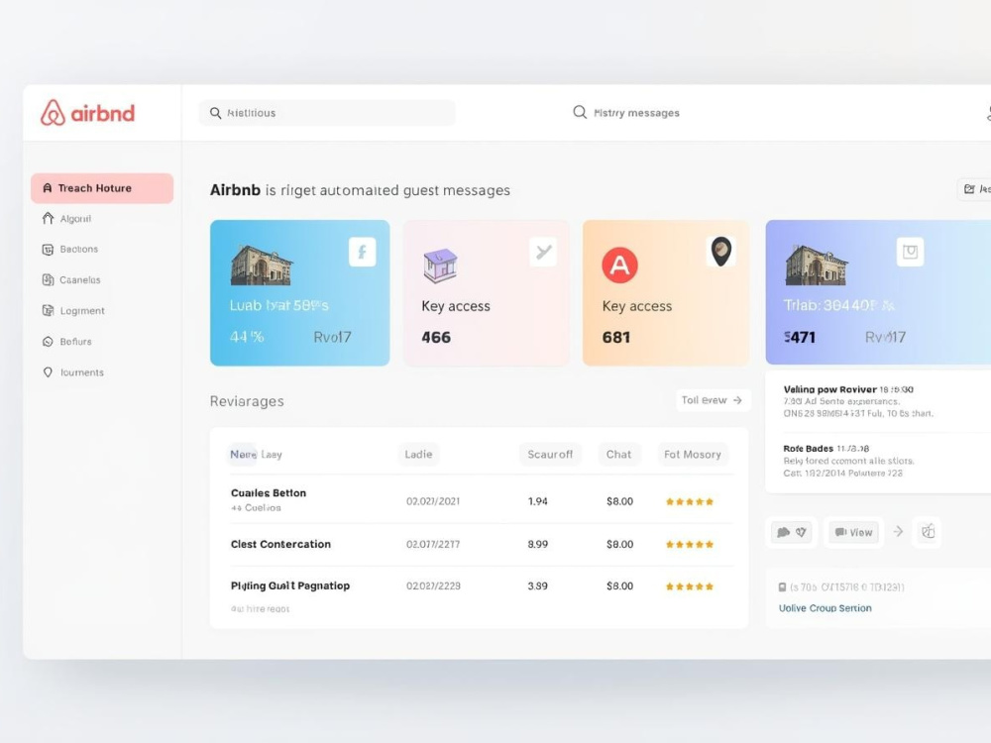This screenshot has height=743, width=991.
Task: Open Caanelus sidebar item
Action: tap(71, 280)
